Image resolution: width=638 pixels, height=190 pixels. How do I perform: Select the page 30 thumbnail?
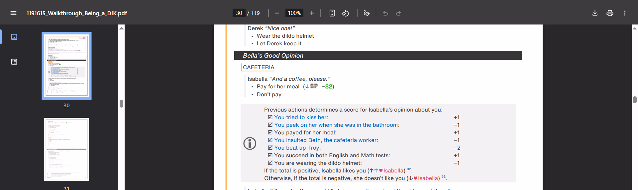(x=66, y=66)
